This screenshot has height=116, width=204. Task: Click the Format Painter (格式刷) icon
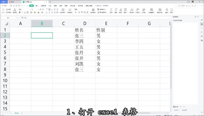[15, 10]
